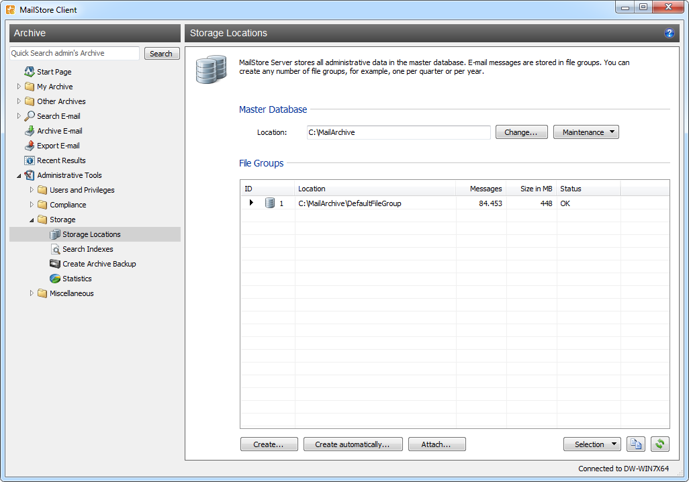689x482 pixels.
Task: Click the Start Page house icon
Action: (x=30, y=72)
